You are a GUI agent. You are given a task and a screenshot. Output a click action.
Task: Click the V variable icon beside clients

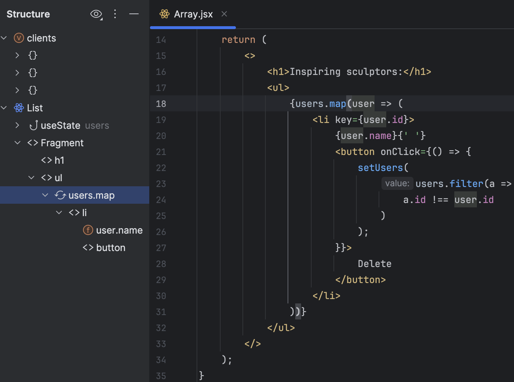[19, 38]
